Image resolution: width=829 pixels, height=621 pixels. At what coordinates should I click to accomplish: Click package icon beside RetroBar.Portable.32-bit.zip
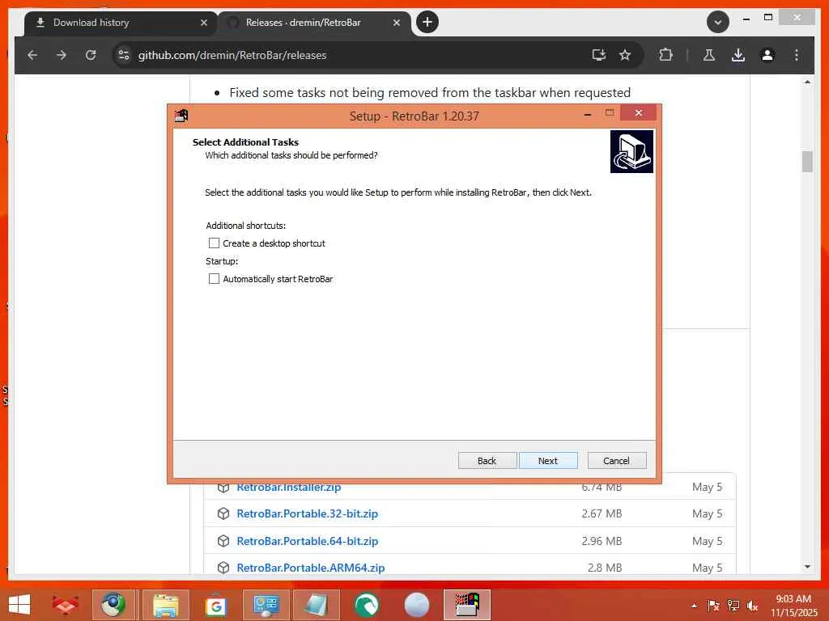(223, 513)
